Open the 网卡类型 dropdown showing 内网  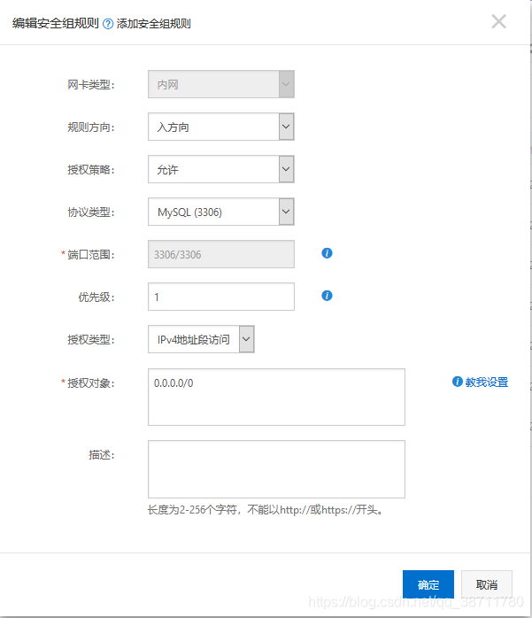coord(221,84)
